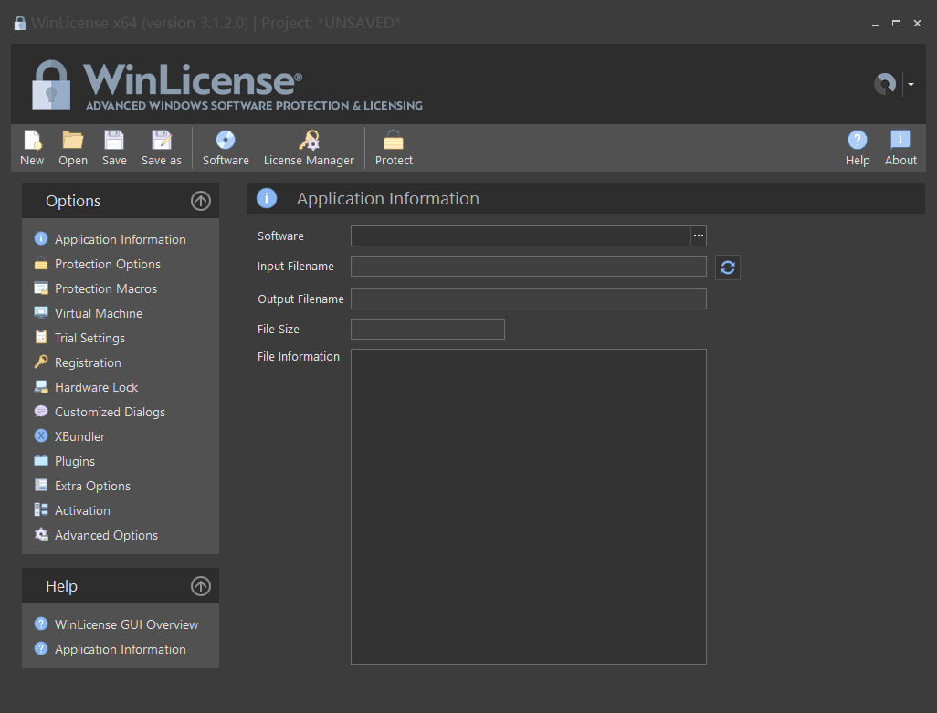Open a project with the Open folder icon
Image resolution: width=937 pixels, height=713 pixels.
tap(73, 142)
